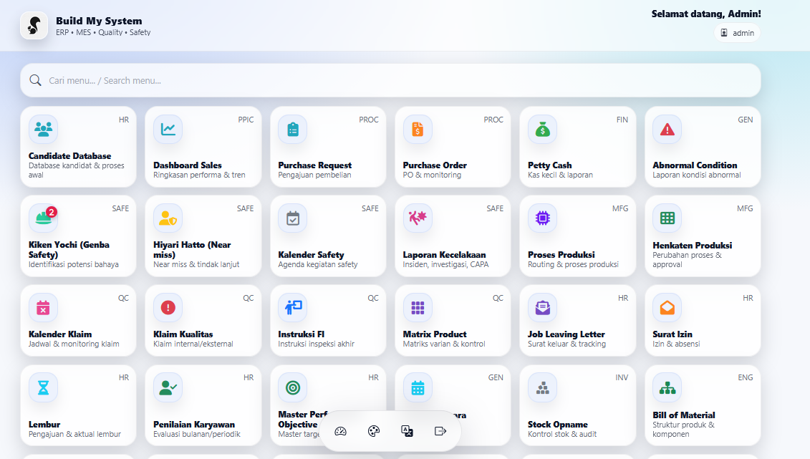Click the Proses Produksi chip icon

coord(542,218)
